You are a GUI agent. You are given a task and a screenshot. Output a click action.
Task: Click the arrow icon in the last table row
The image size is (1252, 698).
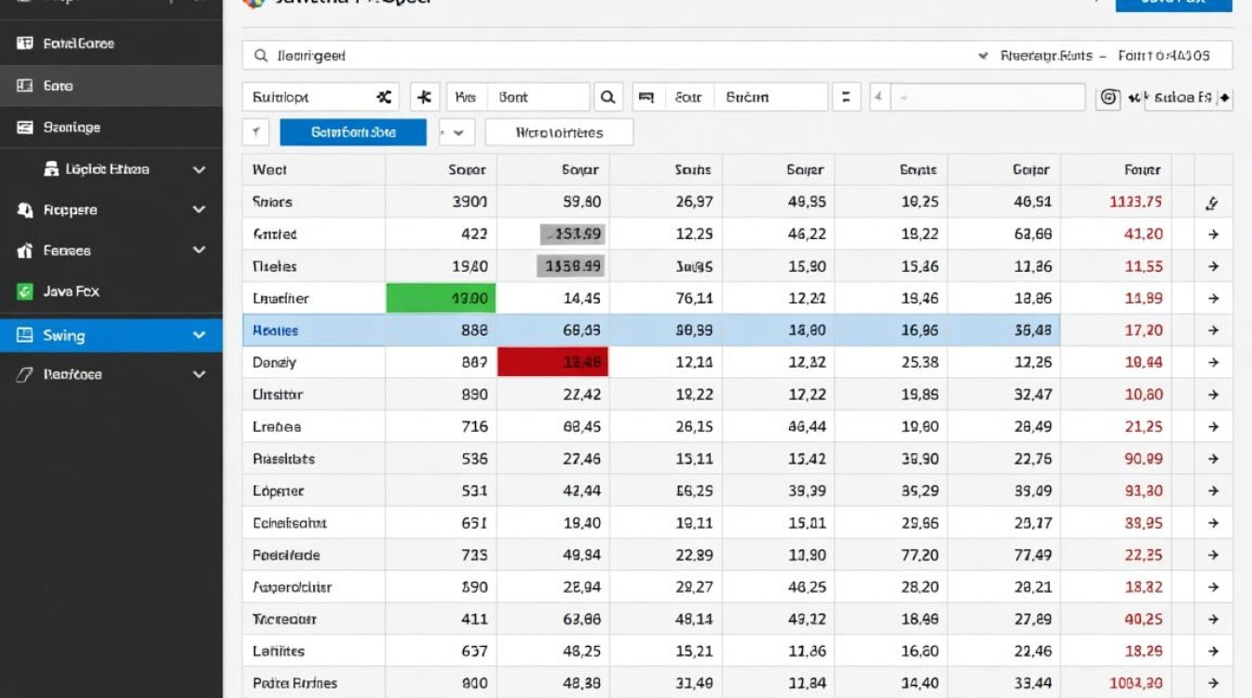pyautogui.click(x=1213, y=682)
